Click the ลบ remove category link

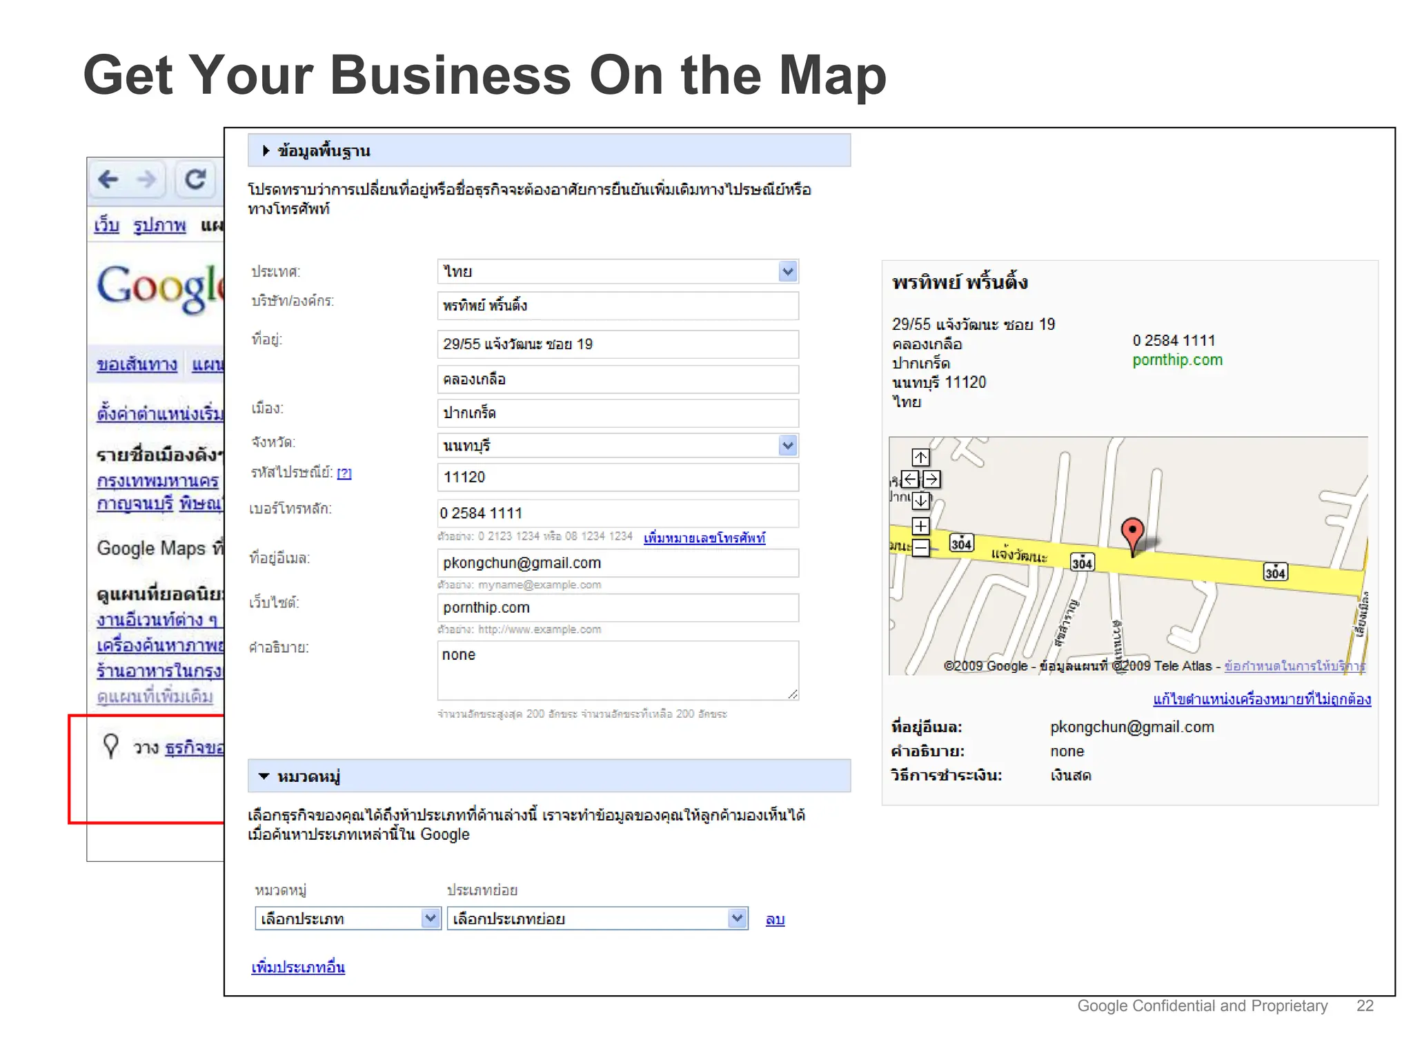point(775,919)
